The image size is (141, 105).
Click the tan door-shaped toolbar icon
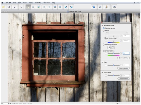point(106,7)
